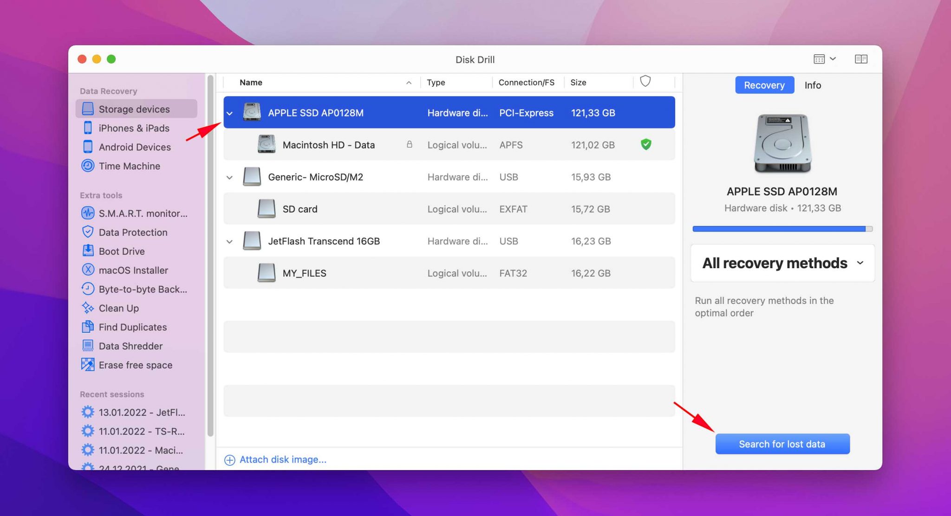
Task: Click the Find Duplicates documents icon
Action: coord(88,327)
